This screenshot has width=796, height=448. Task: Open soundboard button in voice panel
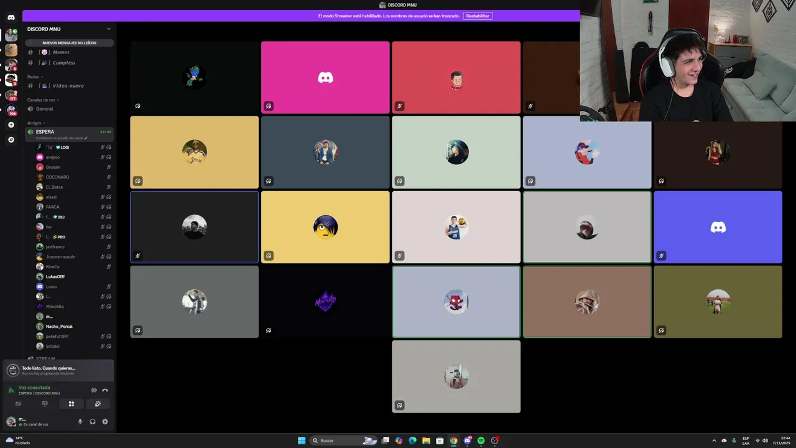click(98, 404)
